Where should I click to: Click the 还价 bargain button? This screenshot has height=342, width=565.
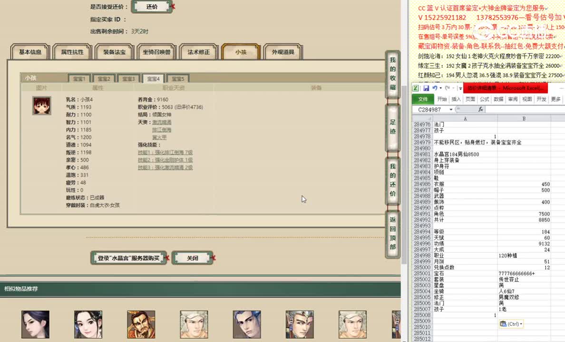[152, 7]
